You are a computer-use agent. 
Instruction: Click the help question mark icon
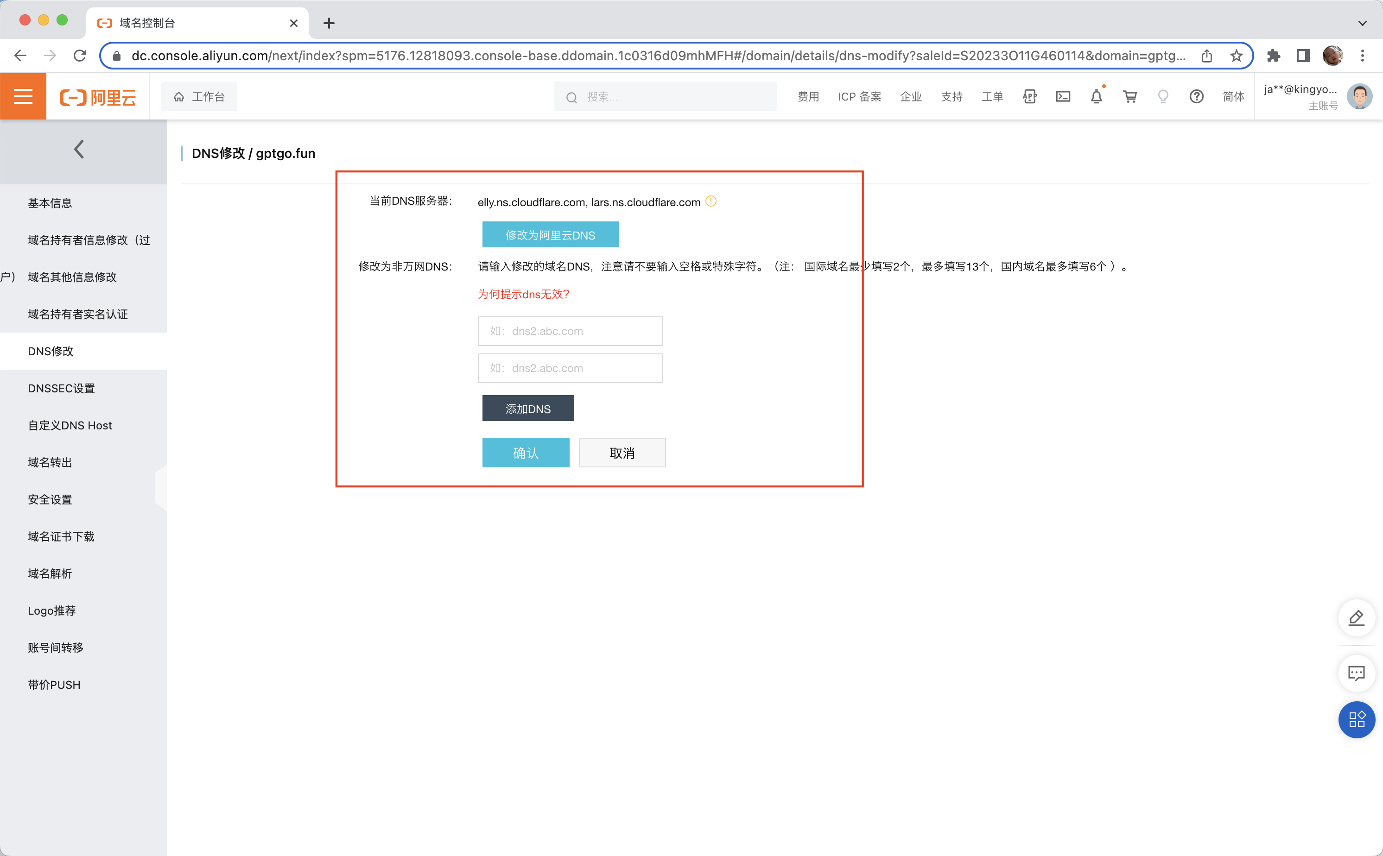(x=1196, y=97)
